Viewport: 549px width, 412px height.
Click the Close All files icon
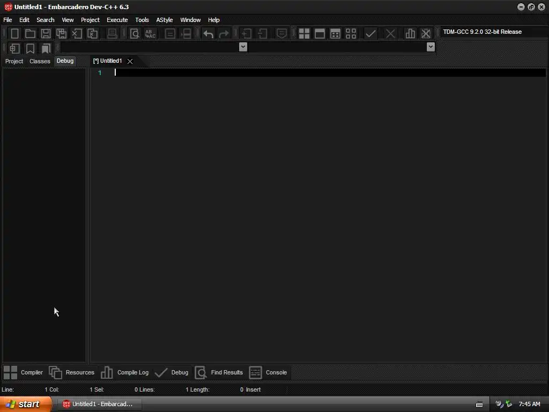(92, 34)
